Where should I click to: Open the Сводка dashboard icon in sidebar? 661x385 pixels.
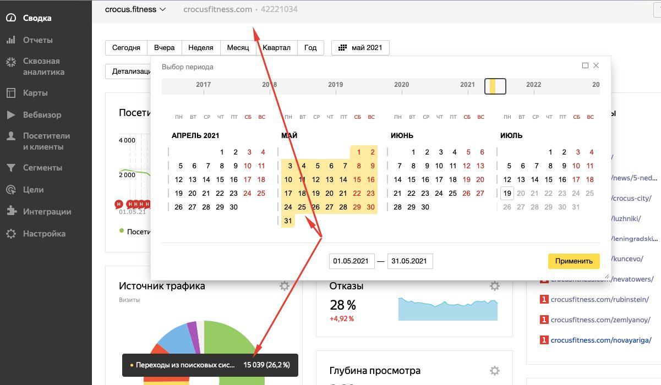(11, 18)
